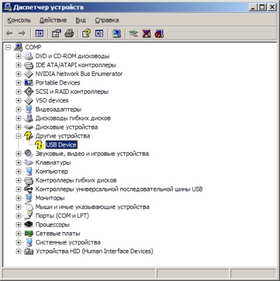Open the Вид menu

81,20
